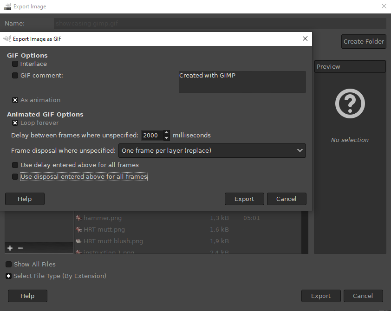Select HRT mutt blush.png file

point(188,241)
